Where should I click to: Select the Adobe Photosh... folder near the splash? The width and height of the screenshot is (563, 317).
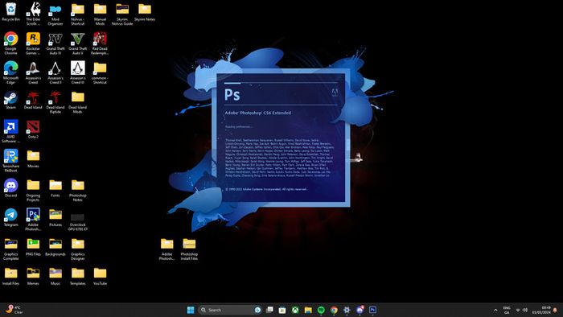coord(166,249)
